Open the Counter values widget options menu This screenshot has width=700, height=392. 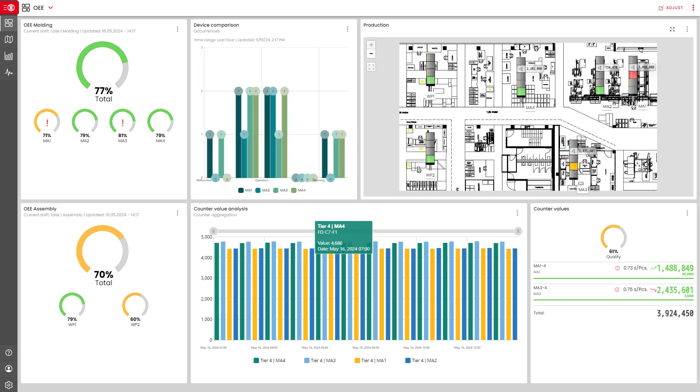[688, 213]
